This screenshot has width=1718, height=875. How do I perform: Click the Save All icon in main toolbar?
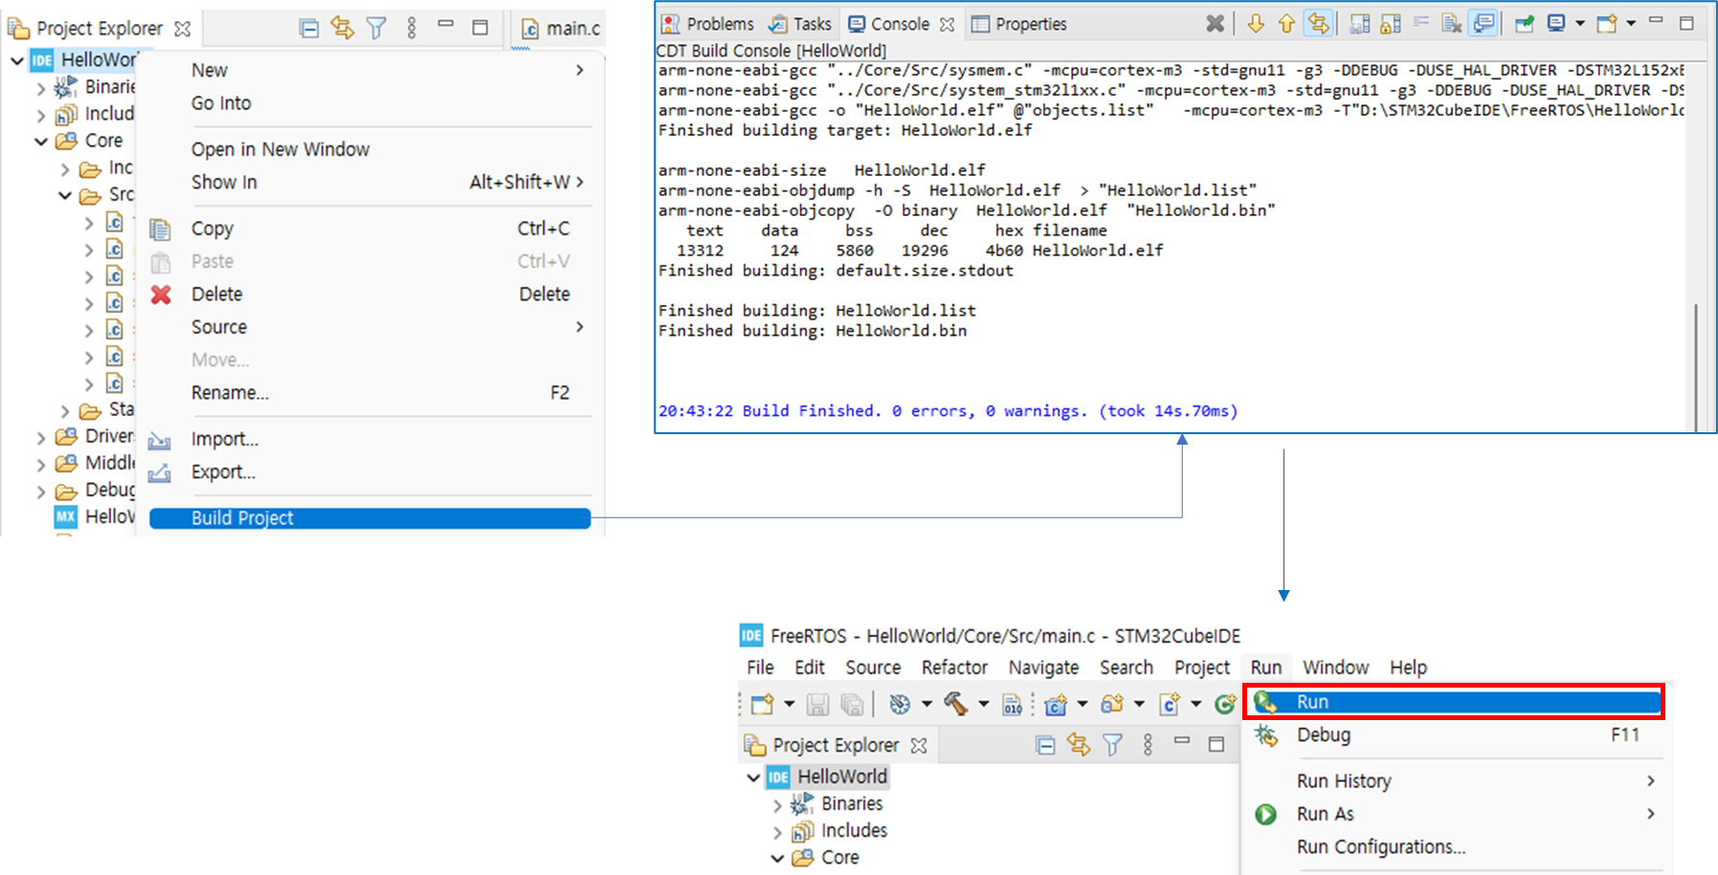coord(852,705)
